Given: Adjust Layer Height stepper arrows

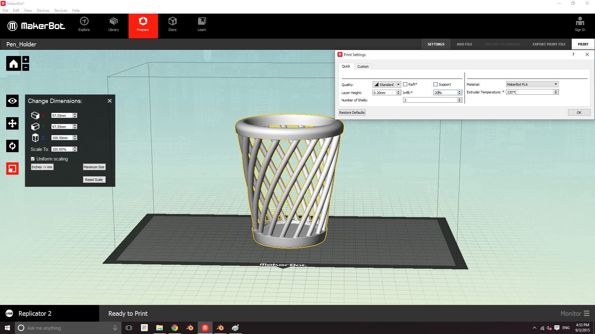Looking at the screenshot, I should 399,92.
